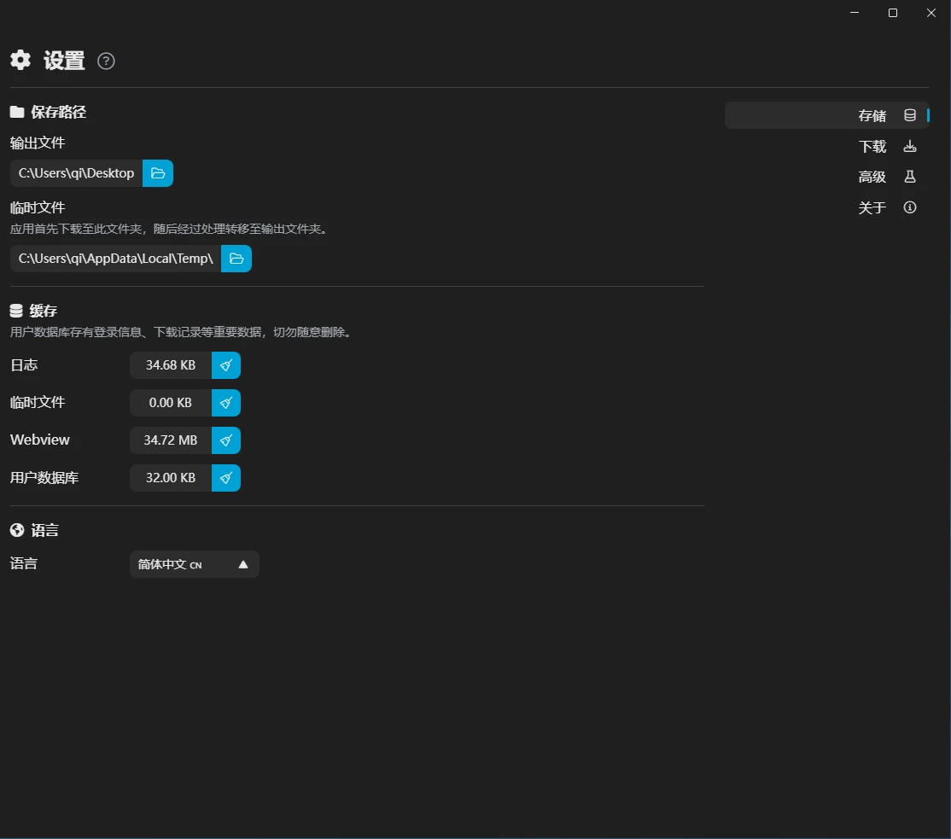Click the 34.72 MB Webview size button

[171, 440]
